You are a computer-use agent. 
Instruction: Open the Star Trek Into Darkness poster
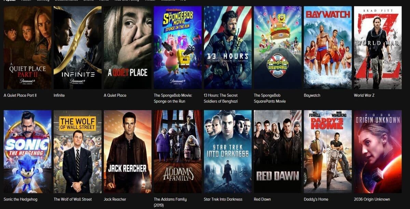(228, 152)
